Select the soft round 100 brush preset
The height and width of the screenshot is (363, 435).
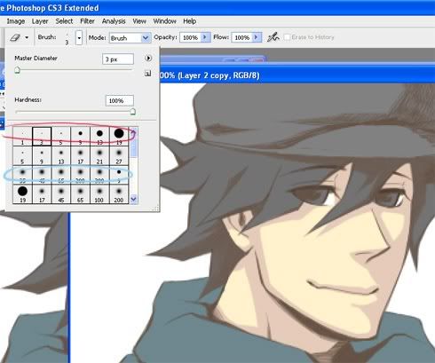(x=99, y=194)
